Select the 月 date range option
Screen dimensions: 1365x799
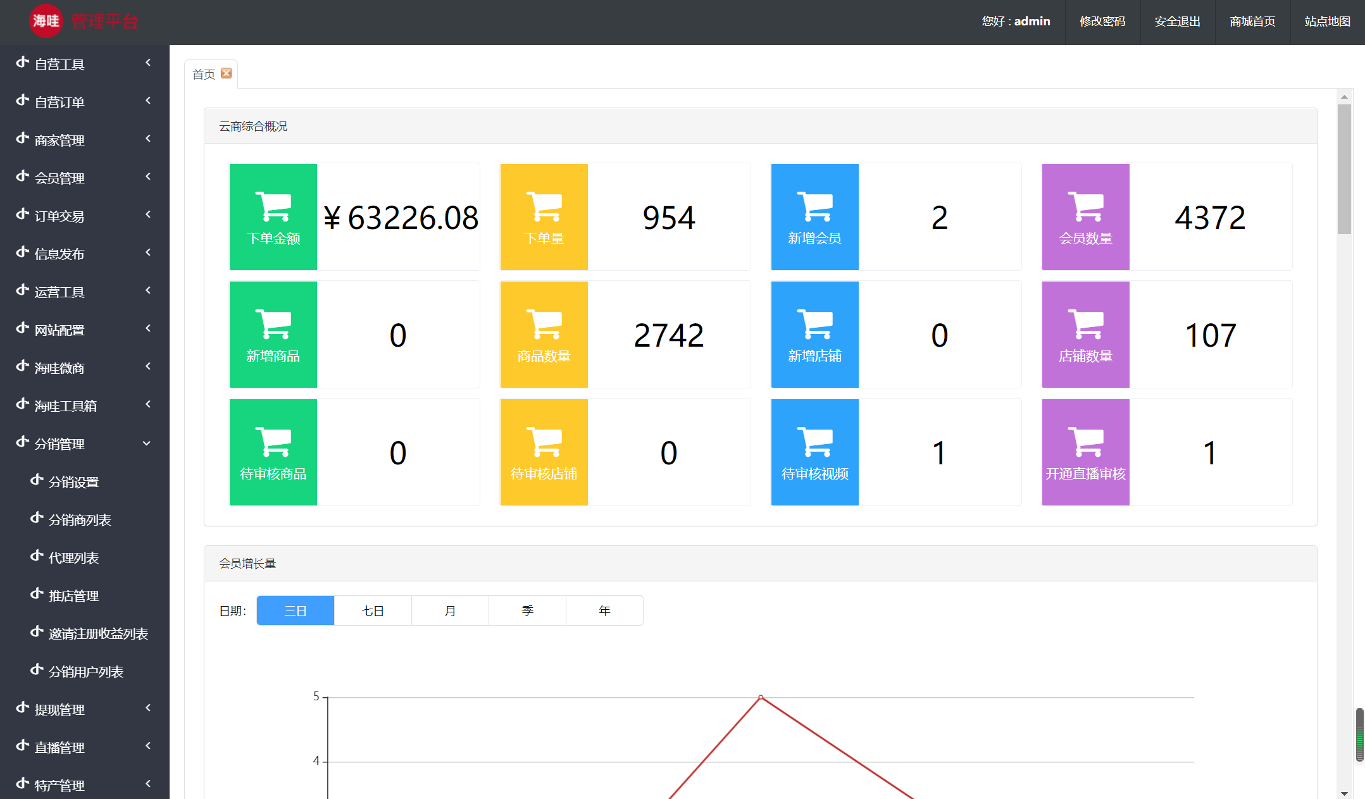[450, 610]
